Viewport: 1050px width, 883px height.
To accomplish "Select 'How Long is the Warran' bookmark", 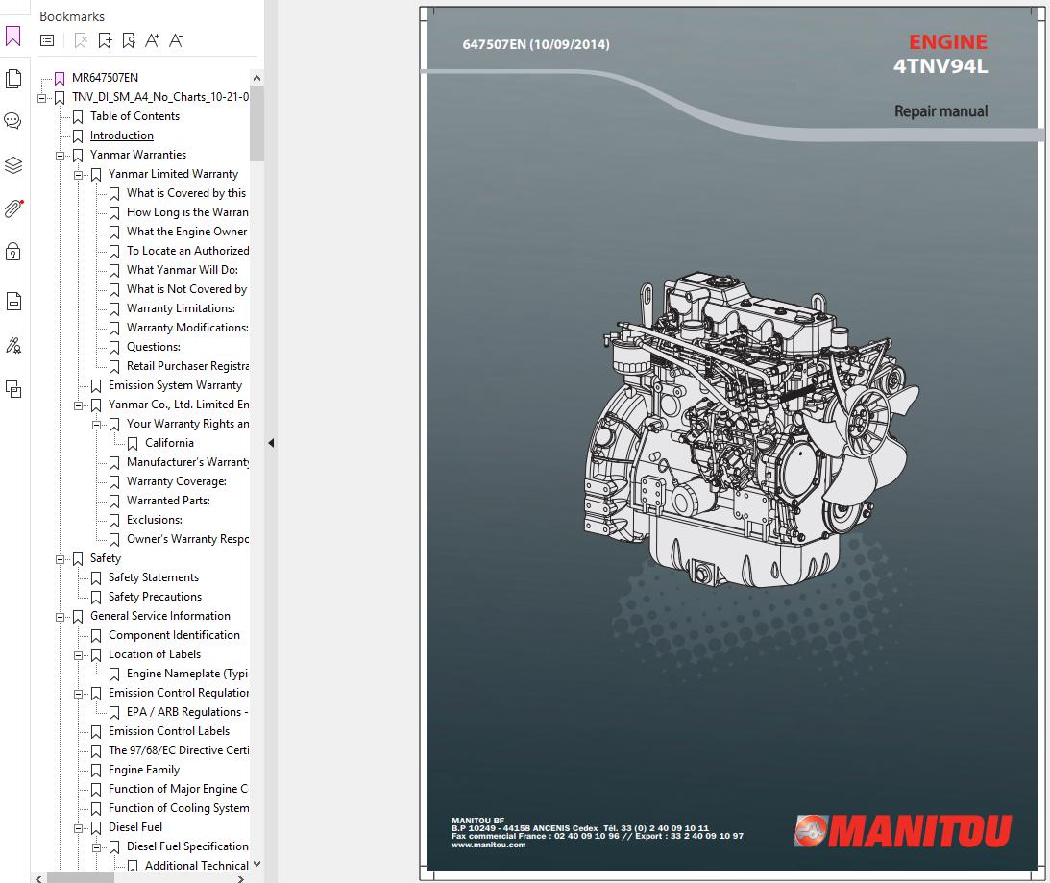I will (x=187, y=212).
